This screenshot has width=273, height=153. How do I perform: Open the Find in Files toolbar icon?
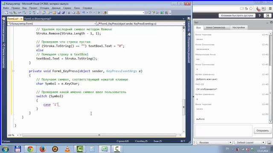click(x=105, y=13)
